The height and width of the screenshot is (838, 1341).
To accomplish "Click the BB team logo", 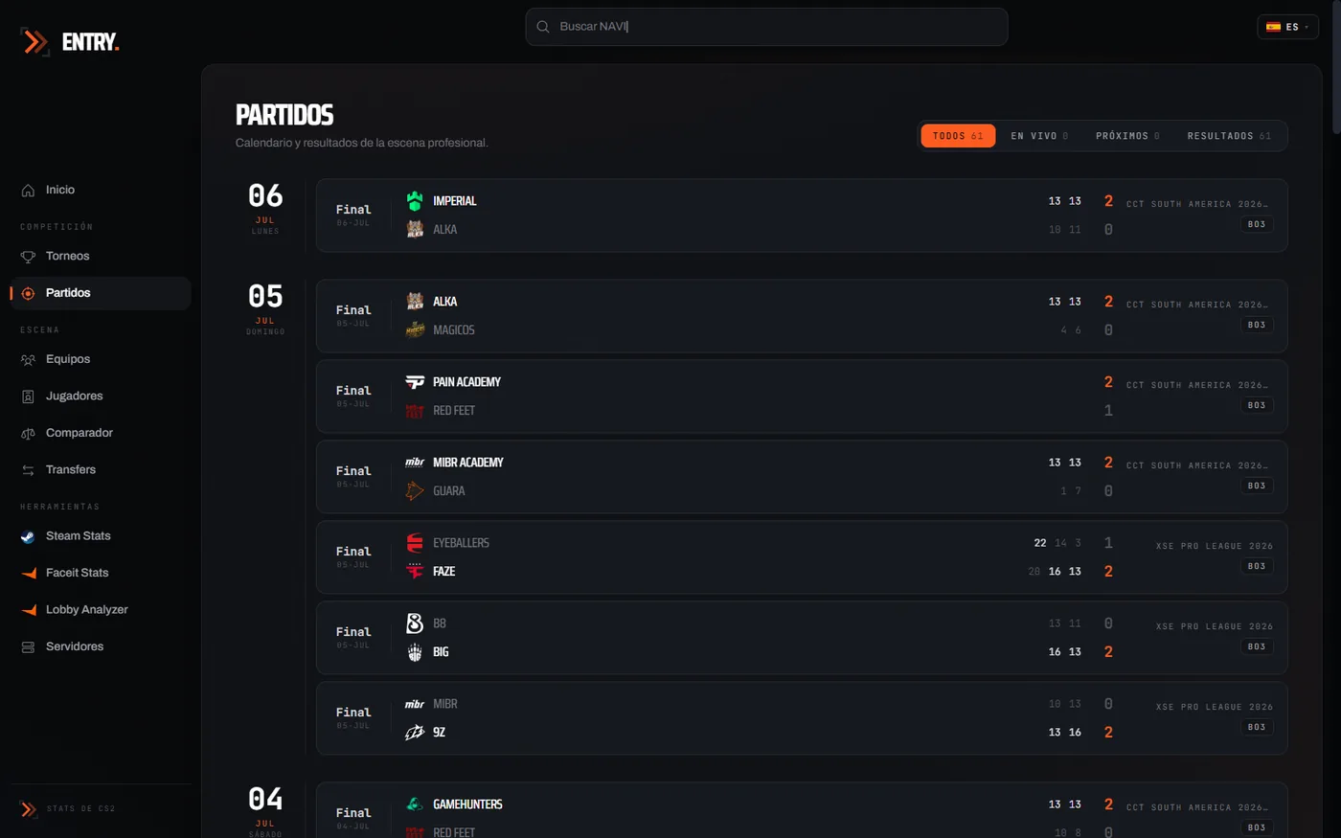I will point(415,623).
